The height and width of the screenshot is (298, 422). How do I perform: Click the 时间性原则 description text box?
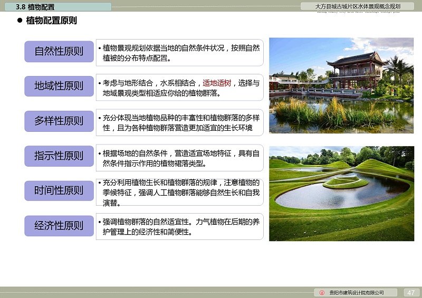(179, 193)
